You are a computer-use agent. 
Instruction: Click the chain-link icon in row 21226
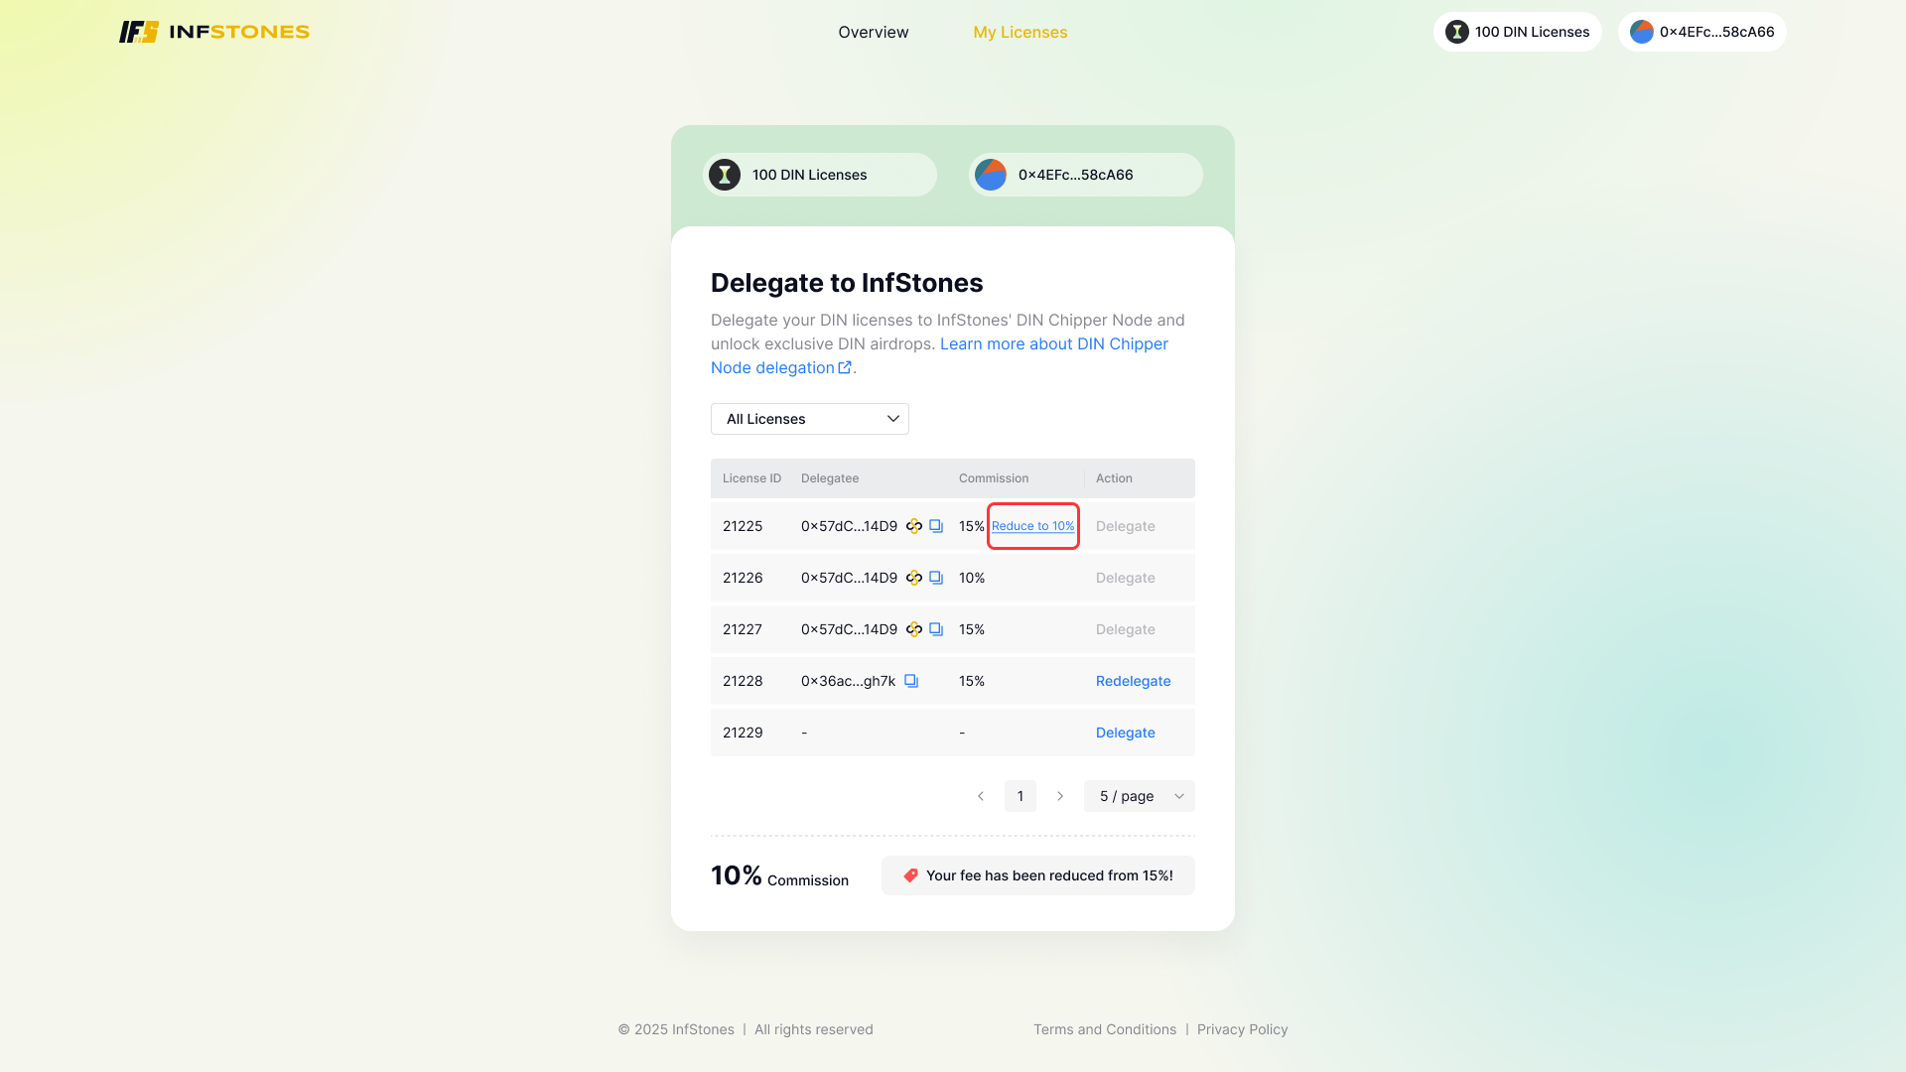913,578
